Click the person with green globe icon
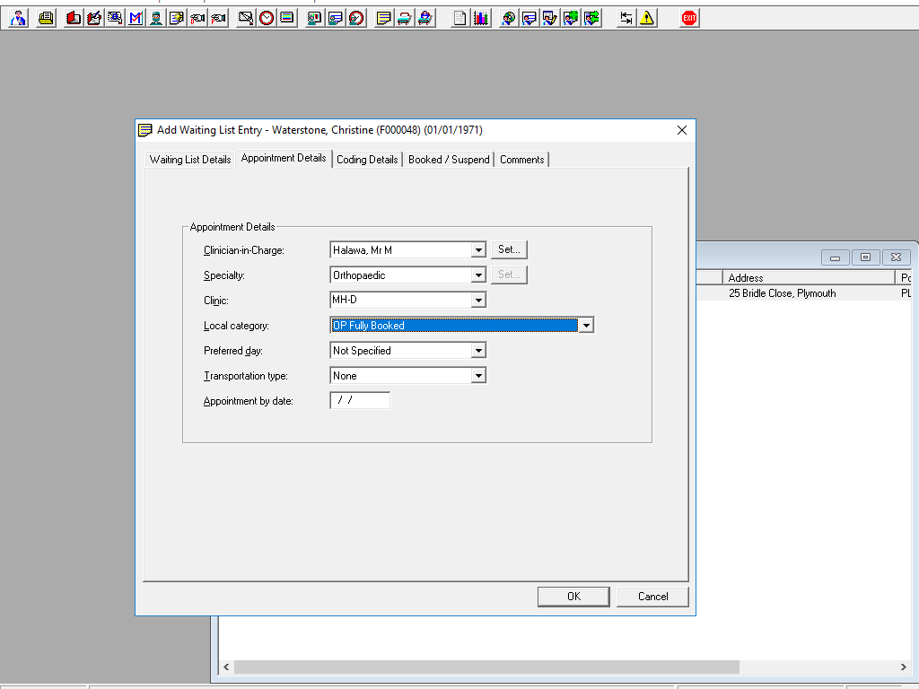Image resolution: width=919 pixels, height=689 pixels. (571, 18)
